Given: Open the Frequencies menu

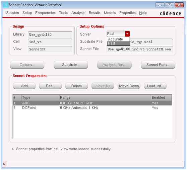Looking at the screenshot, I should point(45,13).
